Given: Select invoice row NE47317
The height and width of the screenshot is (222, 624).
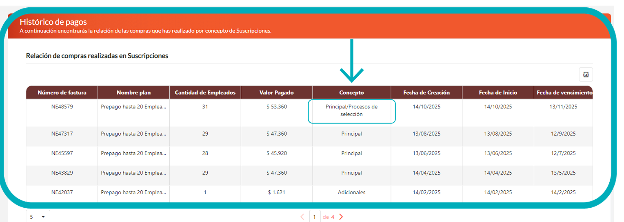Looking at the screenshot, I should [62, 134].
